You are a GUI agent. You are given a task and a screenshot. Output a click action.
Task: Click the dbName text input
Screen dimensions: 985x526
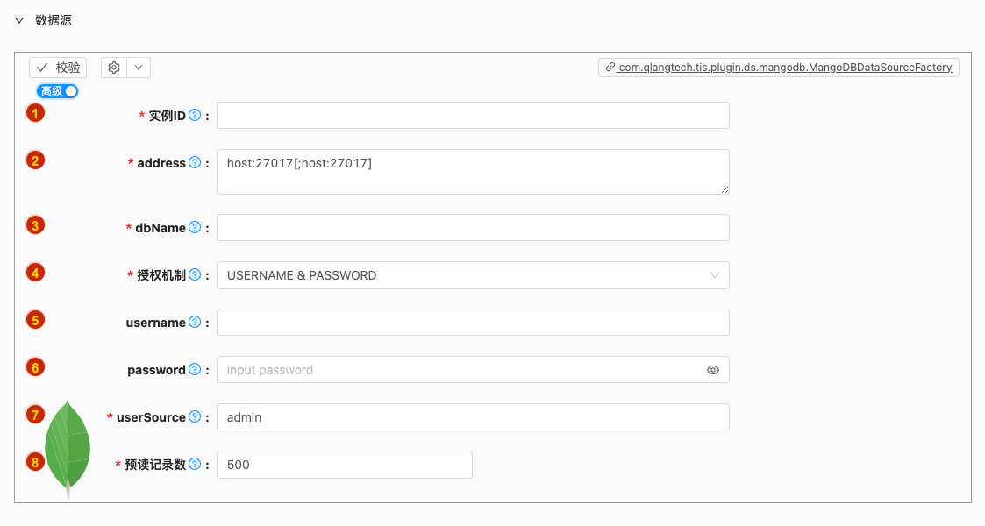coord(473,227)
